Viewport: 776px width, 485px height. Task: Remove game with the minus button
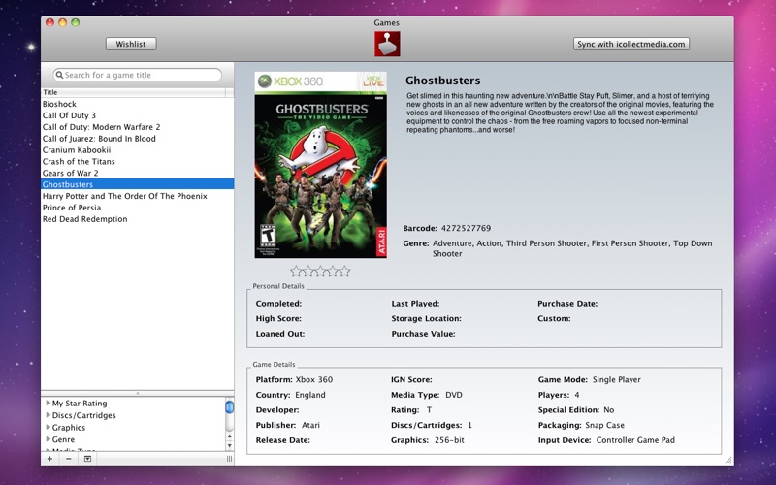pyautogui.click(x=68, y=459)
